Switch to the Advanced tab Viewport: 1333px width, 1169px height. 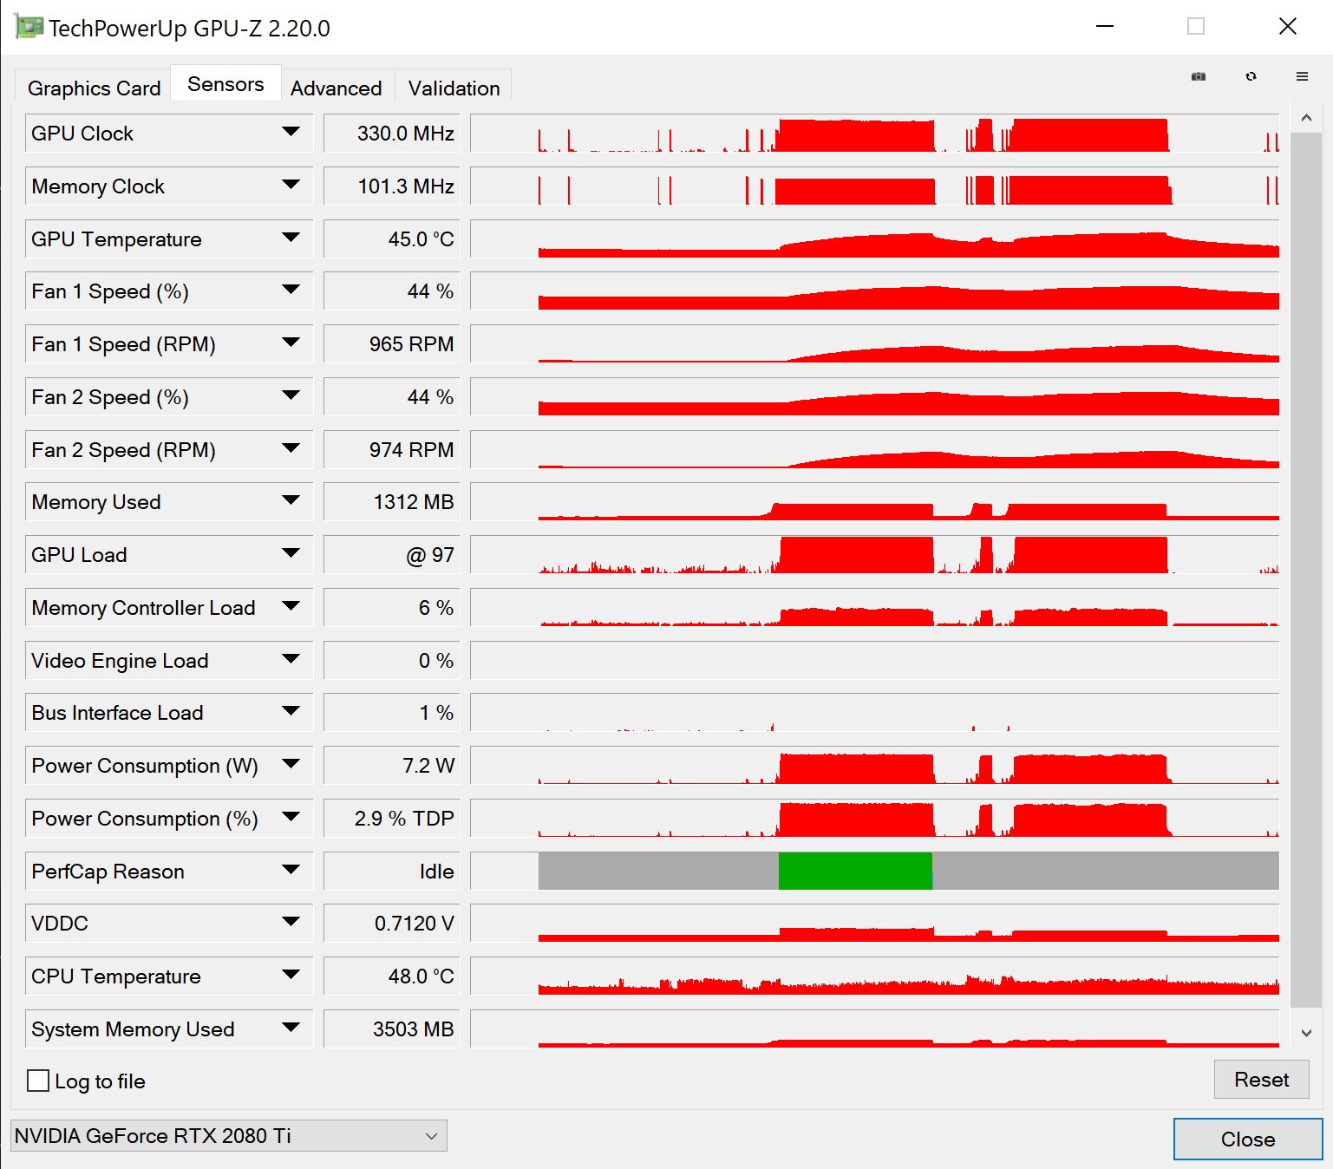337,88
